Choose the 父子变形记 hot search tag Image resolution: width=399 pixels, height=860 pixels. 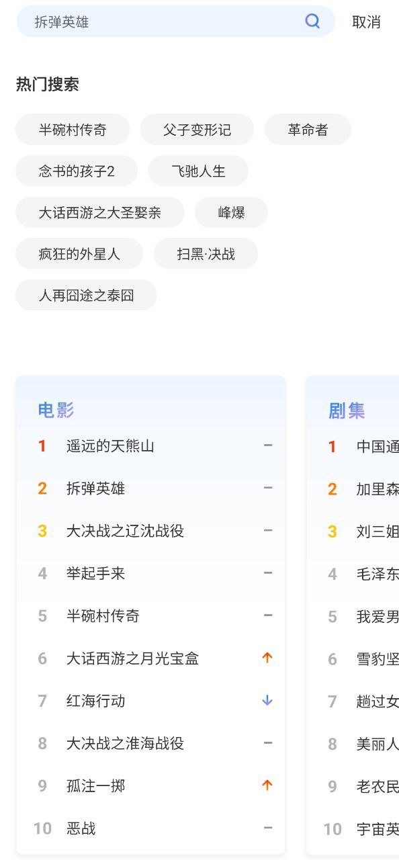[197, 130]
